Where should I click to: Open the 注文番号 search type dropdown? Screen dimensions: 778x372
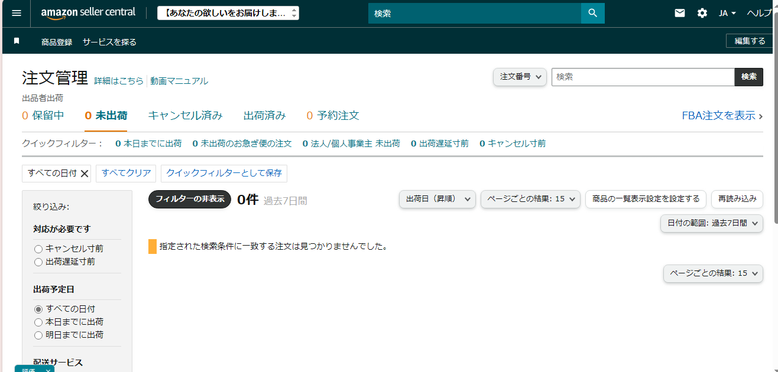tap(520, 77)
